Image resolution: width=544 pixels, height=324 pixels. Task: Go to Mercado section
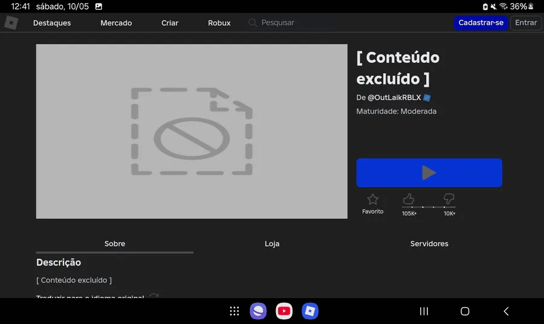116,23
